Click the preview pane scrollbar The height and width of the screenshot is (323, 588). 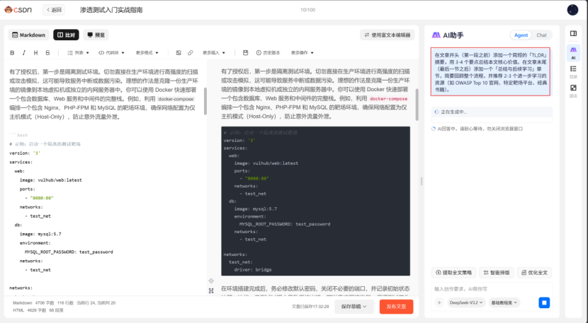coord(417,105)
